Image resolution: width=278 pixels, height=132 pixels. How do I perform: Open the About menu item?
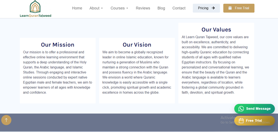94,8
